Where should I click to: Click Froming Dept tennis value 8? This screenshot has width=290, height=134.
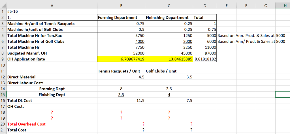tap(121, 89)
